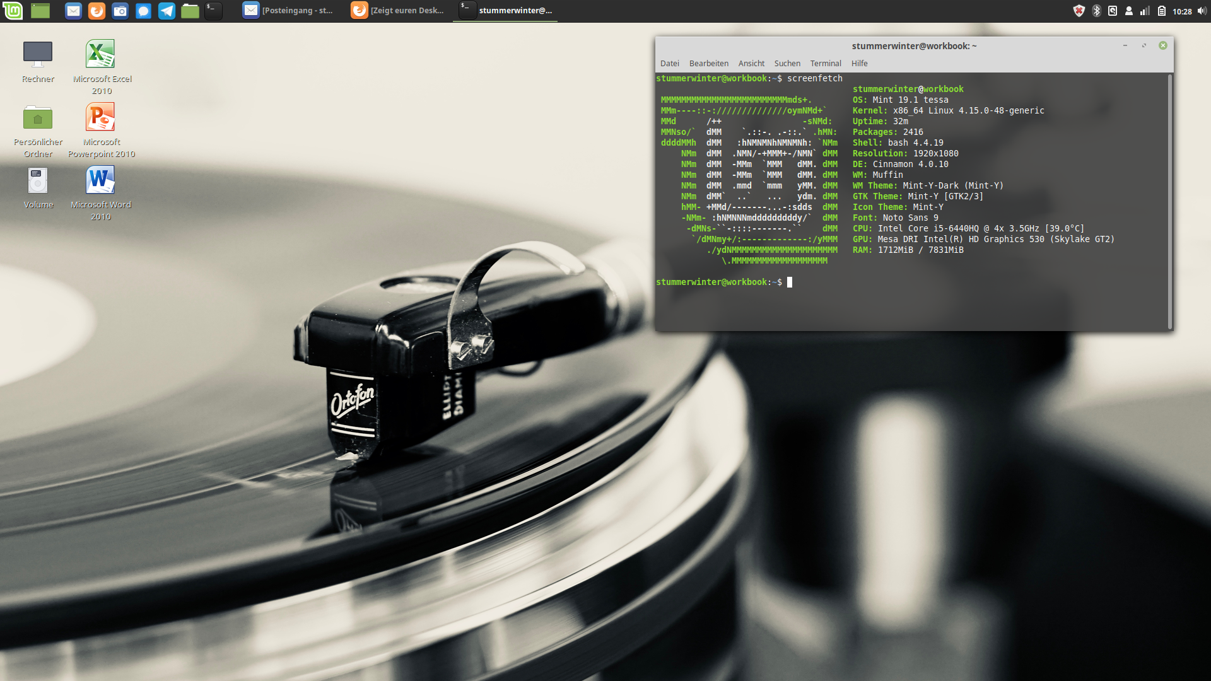
Task: Open the Rechner desktop icon
Action: click(x=38, y=54)
